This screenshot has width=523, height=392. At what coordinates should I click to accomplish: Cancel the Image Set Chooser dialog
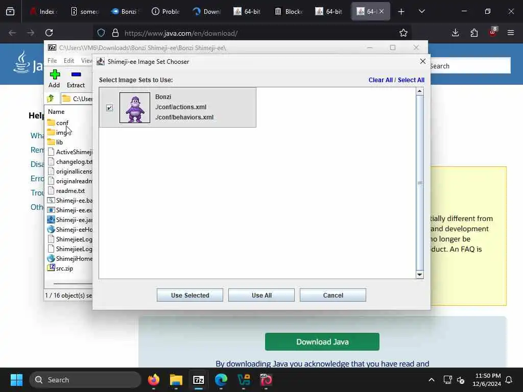[333, 295]
